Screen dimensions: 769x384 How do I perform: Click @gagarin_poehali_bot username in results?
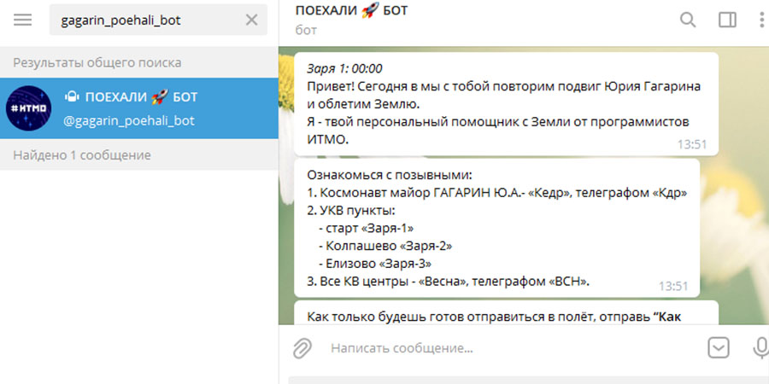[129, 120]
